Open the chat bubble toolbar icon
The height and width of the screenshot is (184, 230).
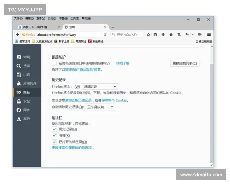[200, 34]
